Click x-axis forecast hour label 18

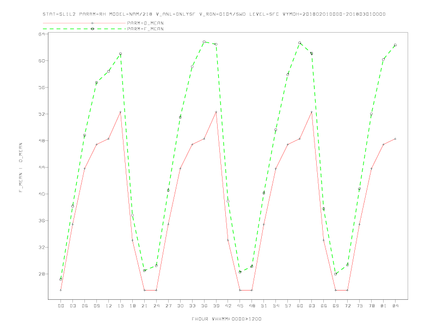tap(132, 306)
